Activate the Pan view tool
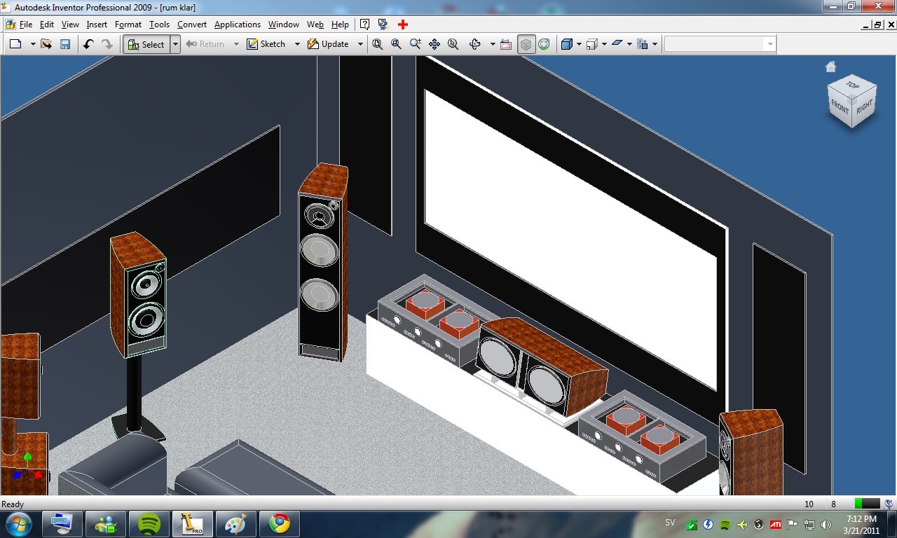Image resolution: width=897 pixels, height=538 pixels. pos(434,44)
